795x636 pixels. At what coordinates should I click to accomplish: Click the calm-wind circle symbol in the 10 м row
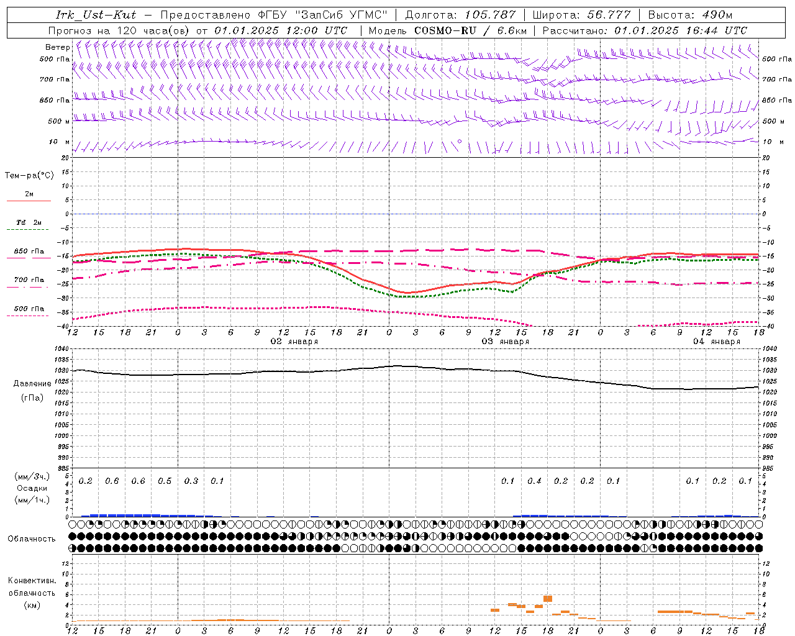pyautogui.click(x=460, y=142)
